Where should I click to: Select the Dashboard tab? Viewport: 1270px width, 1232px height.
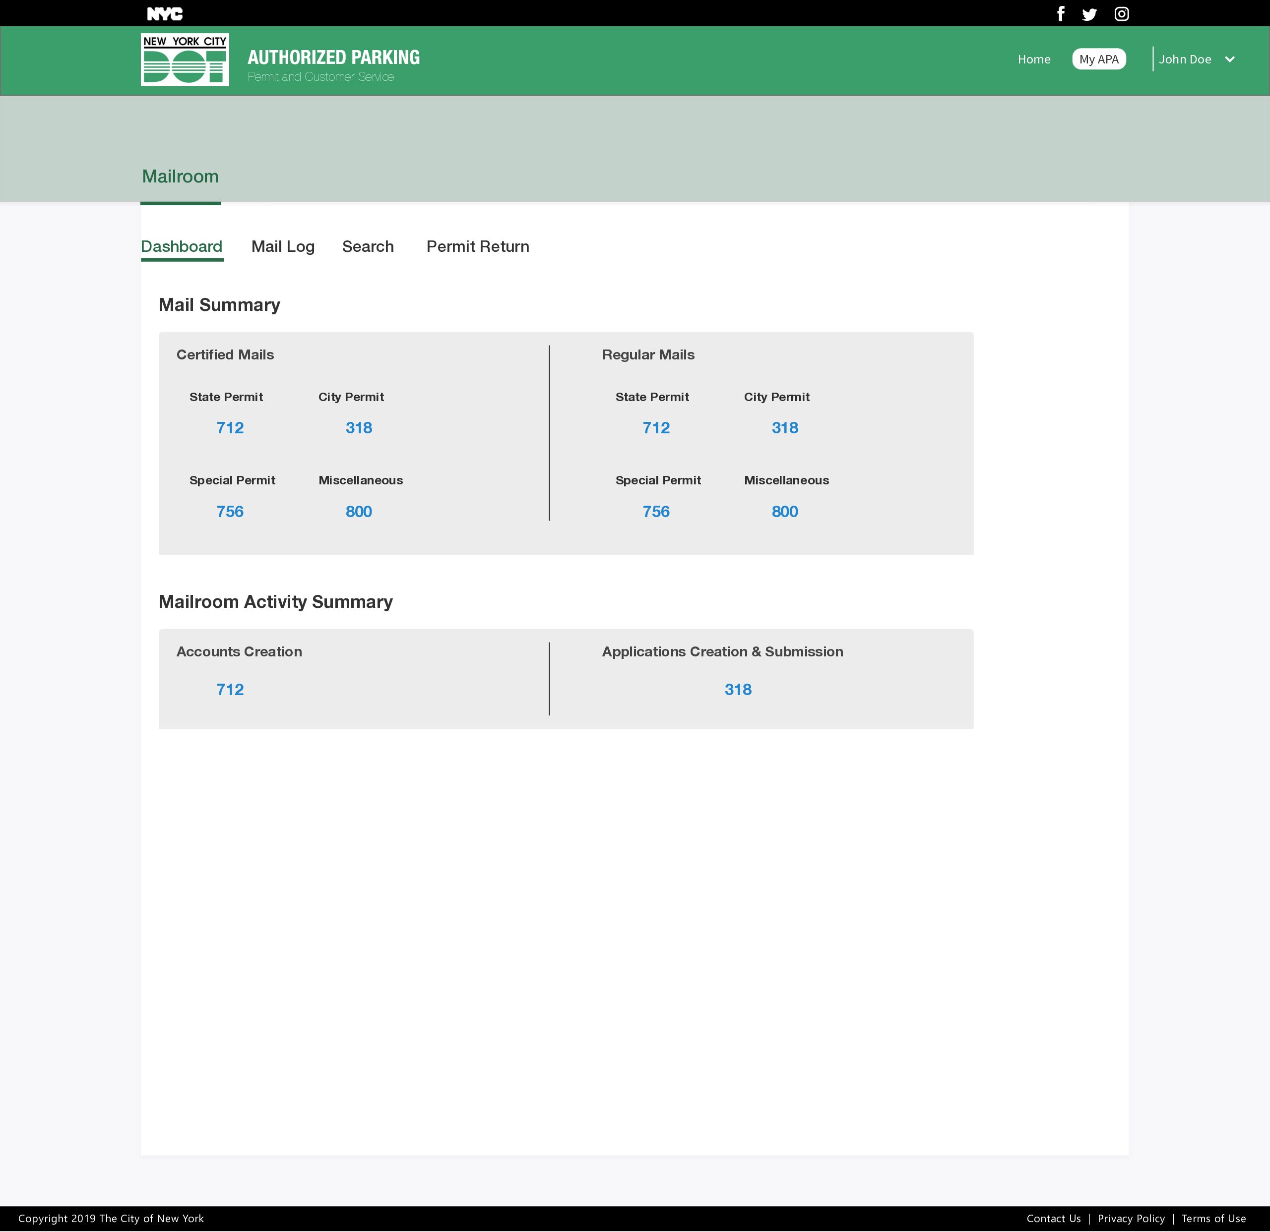(182, 247)
